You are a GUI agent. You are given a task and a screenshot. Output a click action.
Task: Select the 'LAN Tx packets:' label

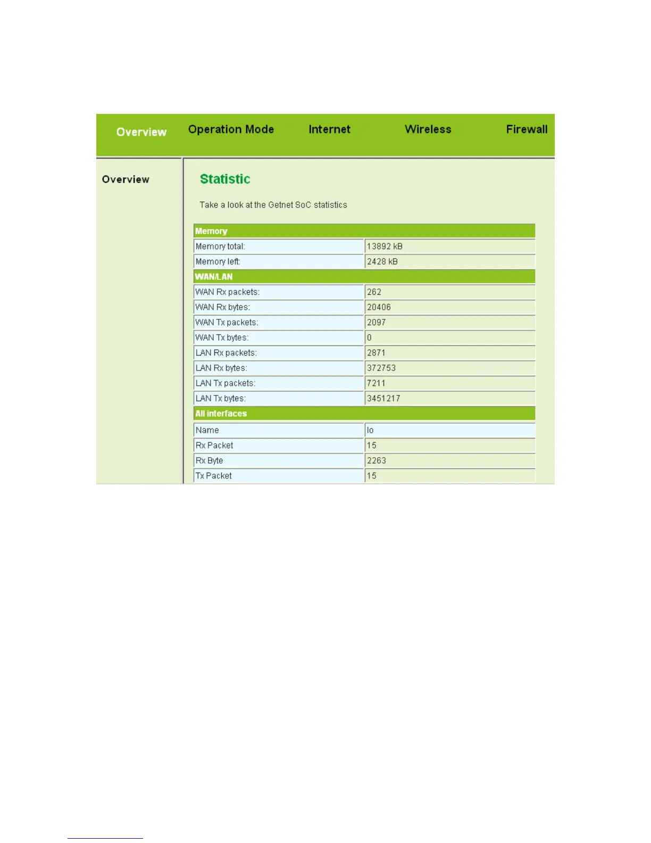226,383
